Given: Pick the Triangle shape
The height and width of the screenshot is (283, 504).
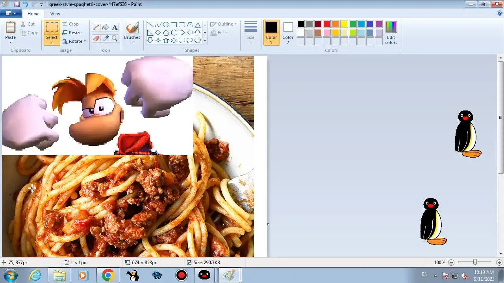Looking at the screenshot, I should point(197,24).
